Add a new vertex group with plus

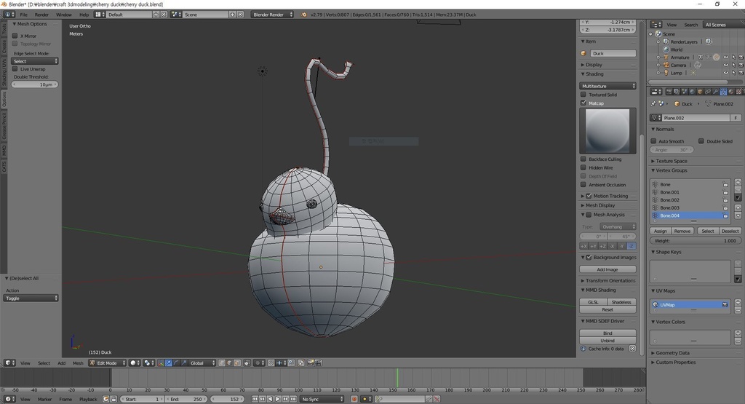(x=738, y=182)
